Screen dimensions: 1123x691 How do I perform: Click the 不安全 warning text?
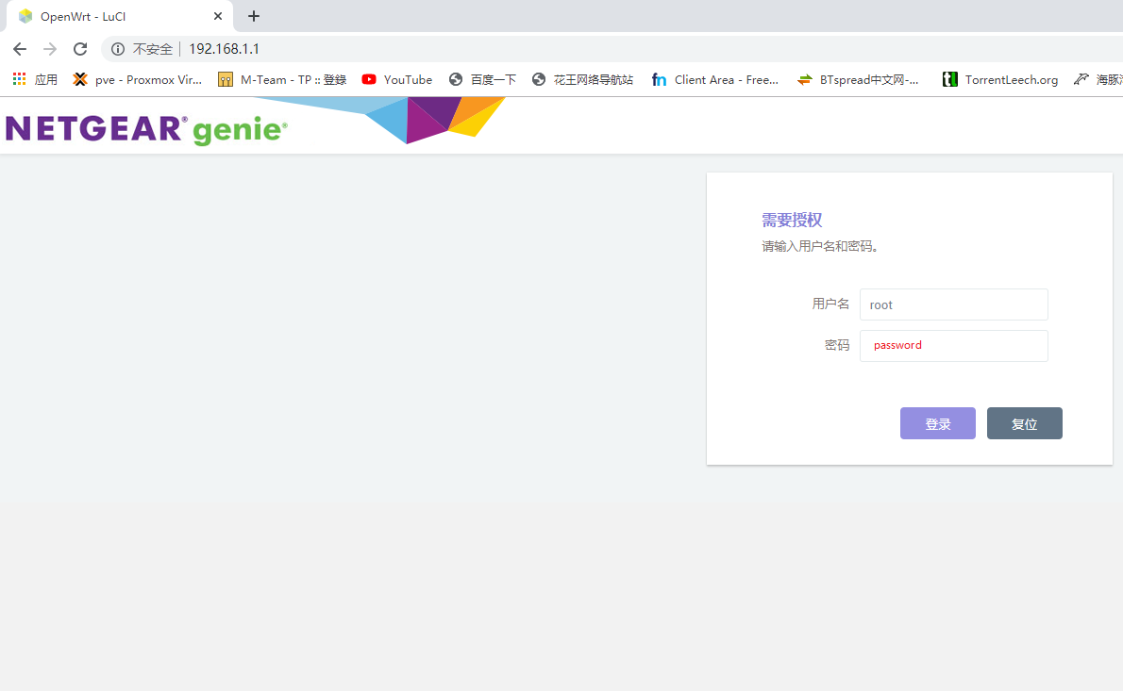tap(153, 49)
